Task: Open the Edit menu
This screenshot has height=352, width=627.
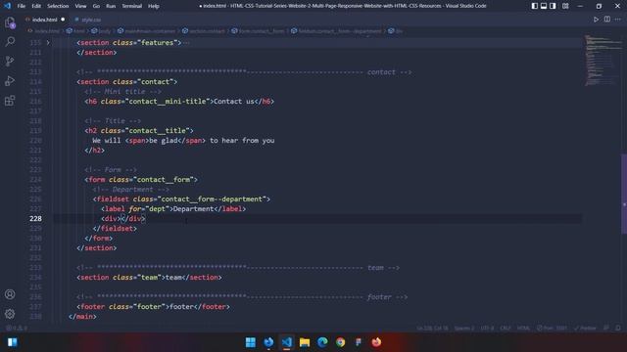Action: click(x=36, y=6)
